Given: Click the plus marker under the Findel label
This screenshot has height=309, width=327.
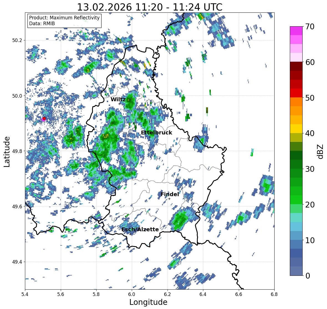Looking at the screenshot, I should point(169,199).
